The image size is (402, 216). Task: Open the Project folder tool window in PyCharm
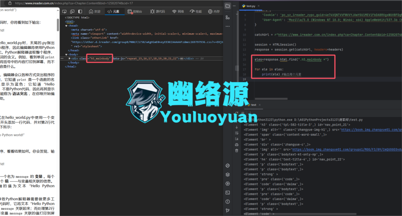coord(227,6)
